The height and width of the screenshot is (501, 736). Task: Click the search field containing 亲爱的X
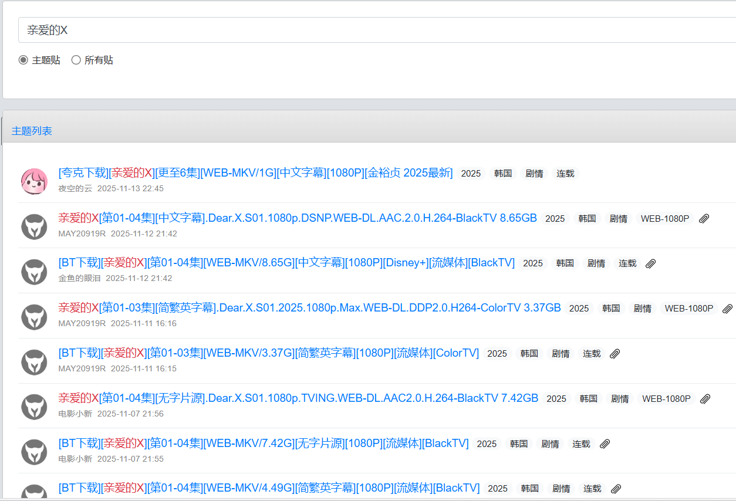click(x=376, y=31)
